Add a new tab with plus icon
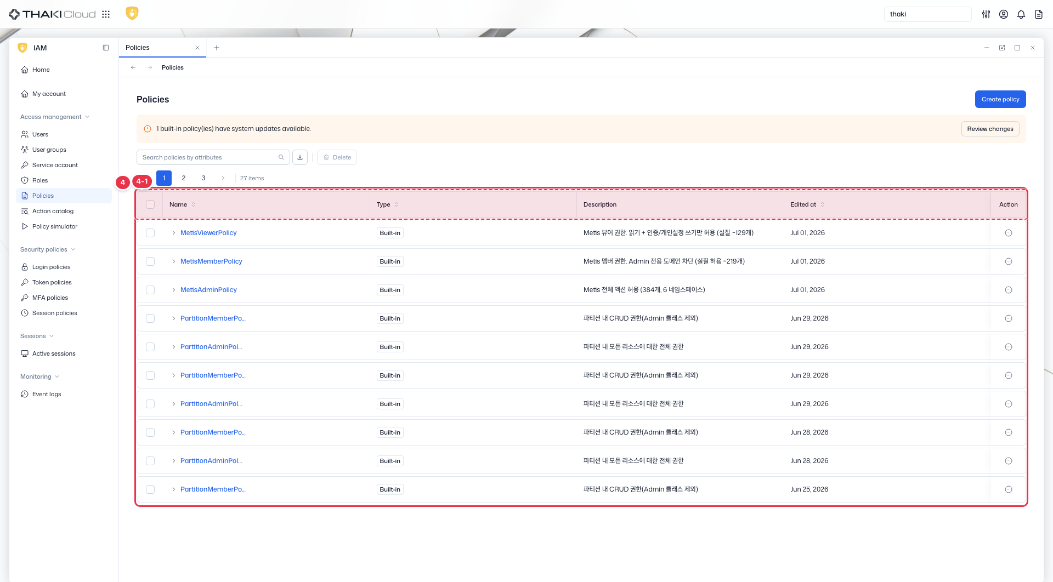This screenshot has width=1053, height=582. click(x=217, y=48)
